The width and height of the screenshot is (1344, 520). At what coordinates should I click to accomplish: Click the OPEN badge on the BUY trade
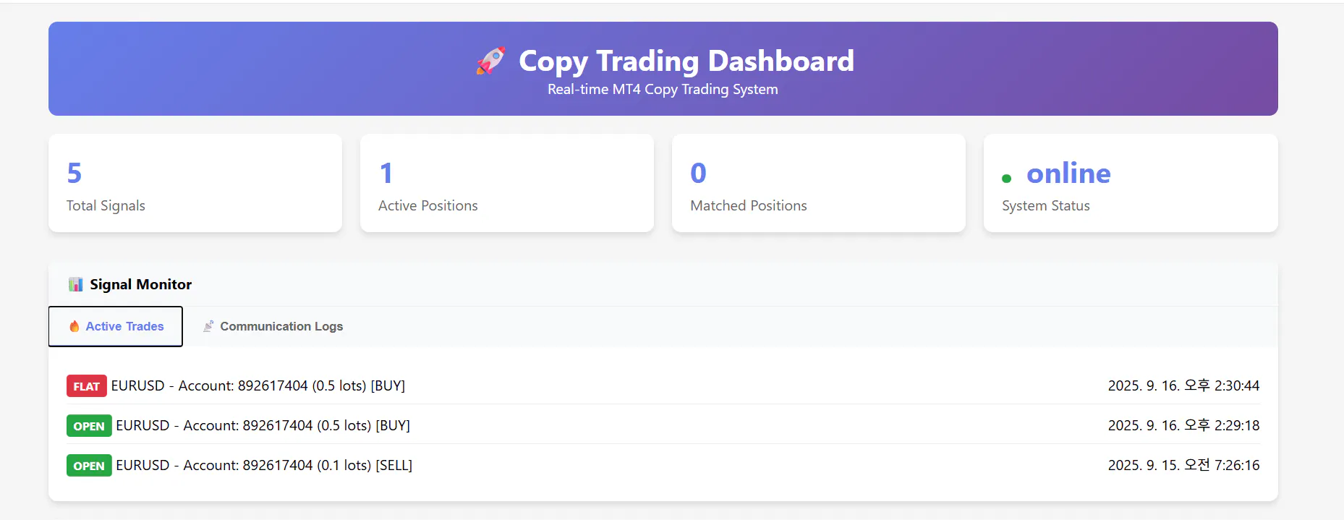tap(89, 426)
